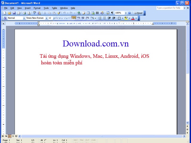Open the Research binoculars icon
Viewport: 191px width, 143px height.
tap(39, 13)
